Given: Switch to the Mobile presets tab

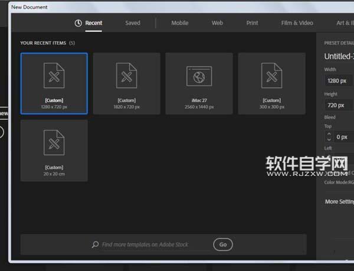Looking at the screenshot, I should [x=180, y=23].
